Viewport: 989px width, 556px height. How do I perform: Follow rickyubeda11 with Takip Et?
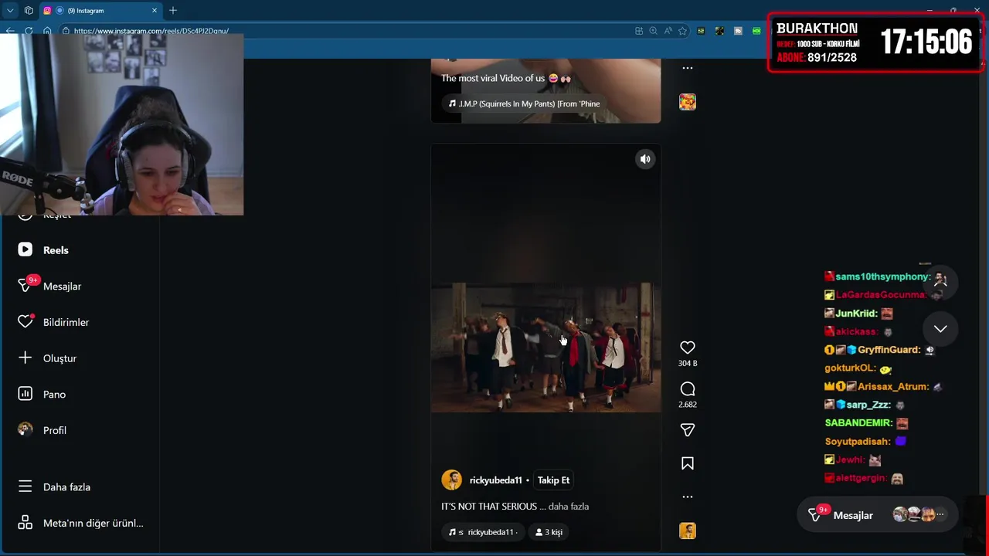553,480
